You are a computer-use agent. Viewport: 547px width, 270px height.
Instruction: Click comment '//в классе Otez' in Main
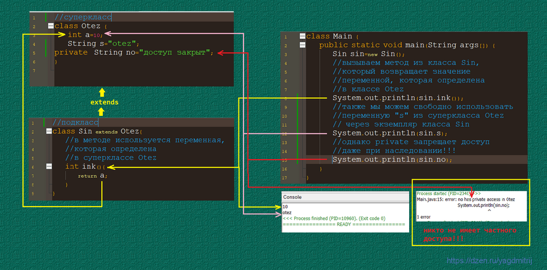point(368,89)
